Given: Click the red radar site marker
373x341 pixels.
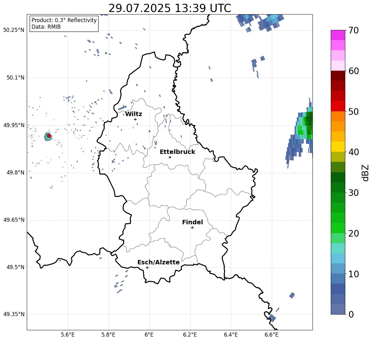Looking at the screenshot, I should (x=49, y=136).
